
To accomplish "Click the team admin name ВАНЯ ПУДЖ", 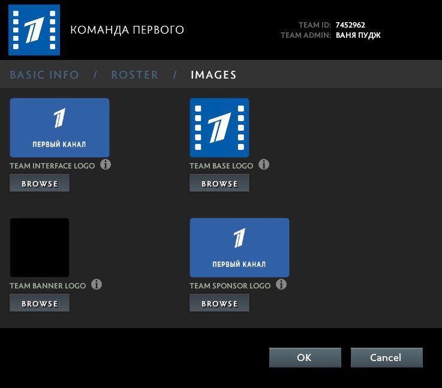I will (x=358, y=35).
